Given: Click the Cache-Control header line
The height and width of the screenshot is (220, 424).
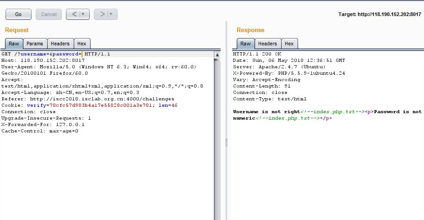Looking at the screenshot, I should [x=40, y=131].
